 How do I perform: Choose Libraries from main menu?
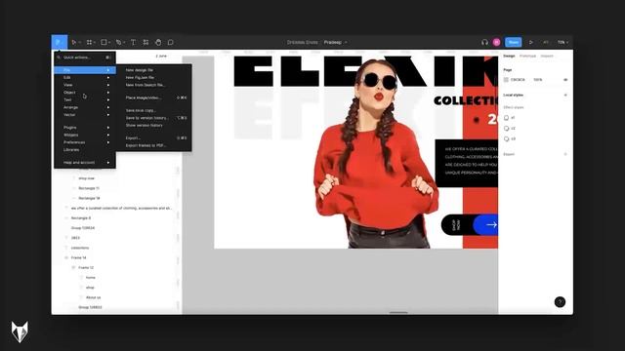coord(85,149)
